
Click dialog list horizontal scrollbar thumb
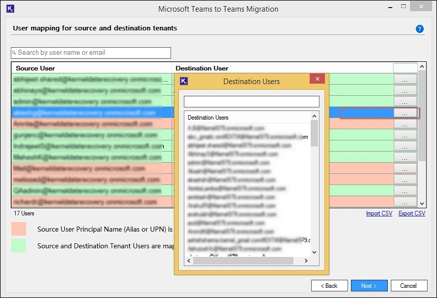tap(243, 260)
